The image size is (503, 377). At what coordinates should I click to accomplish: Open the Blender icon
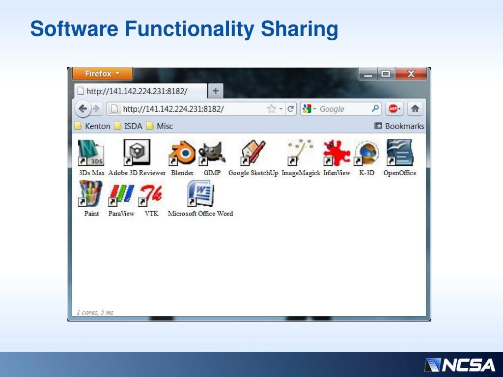point(182,153)
